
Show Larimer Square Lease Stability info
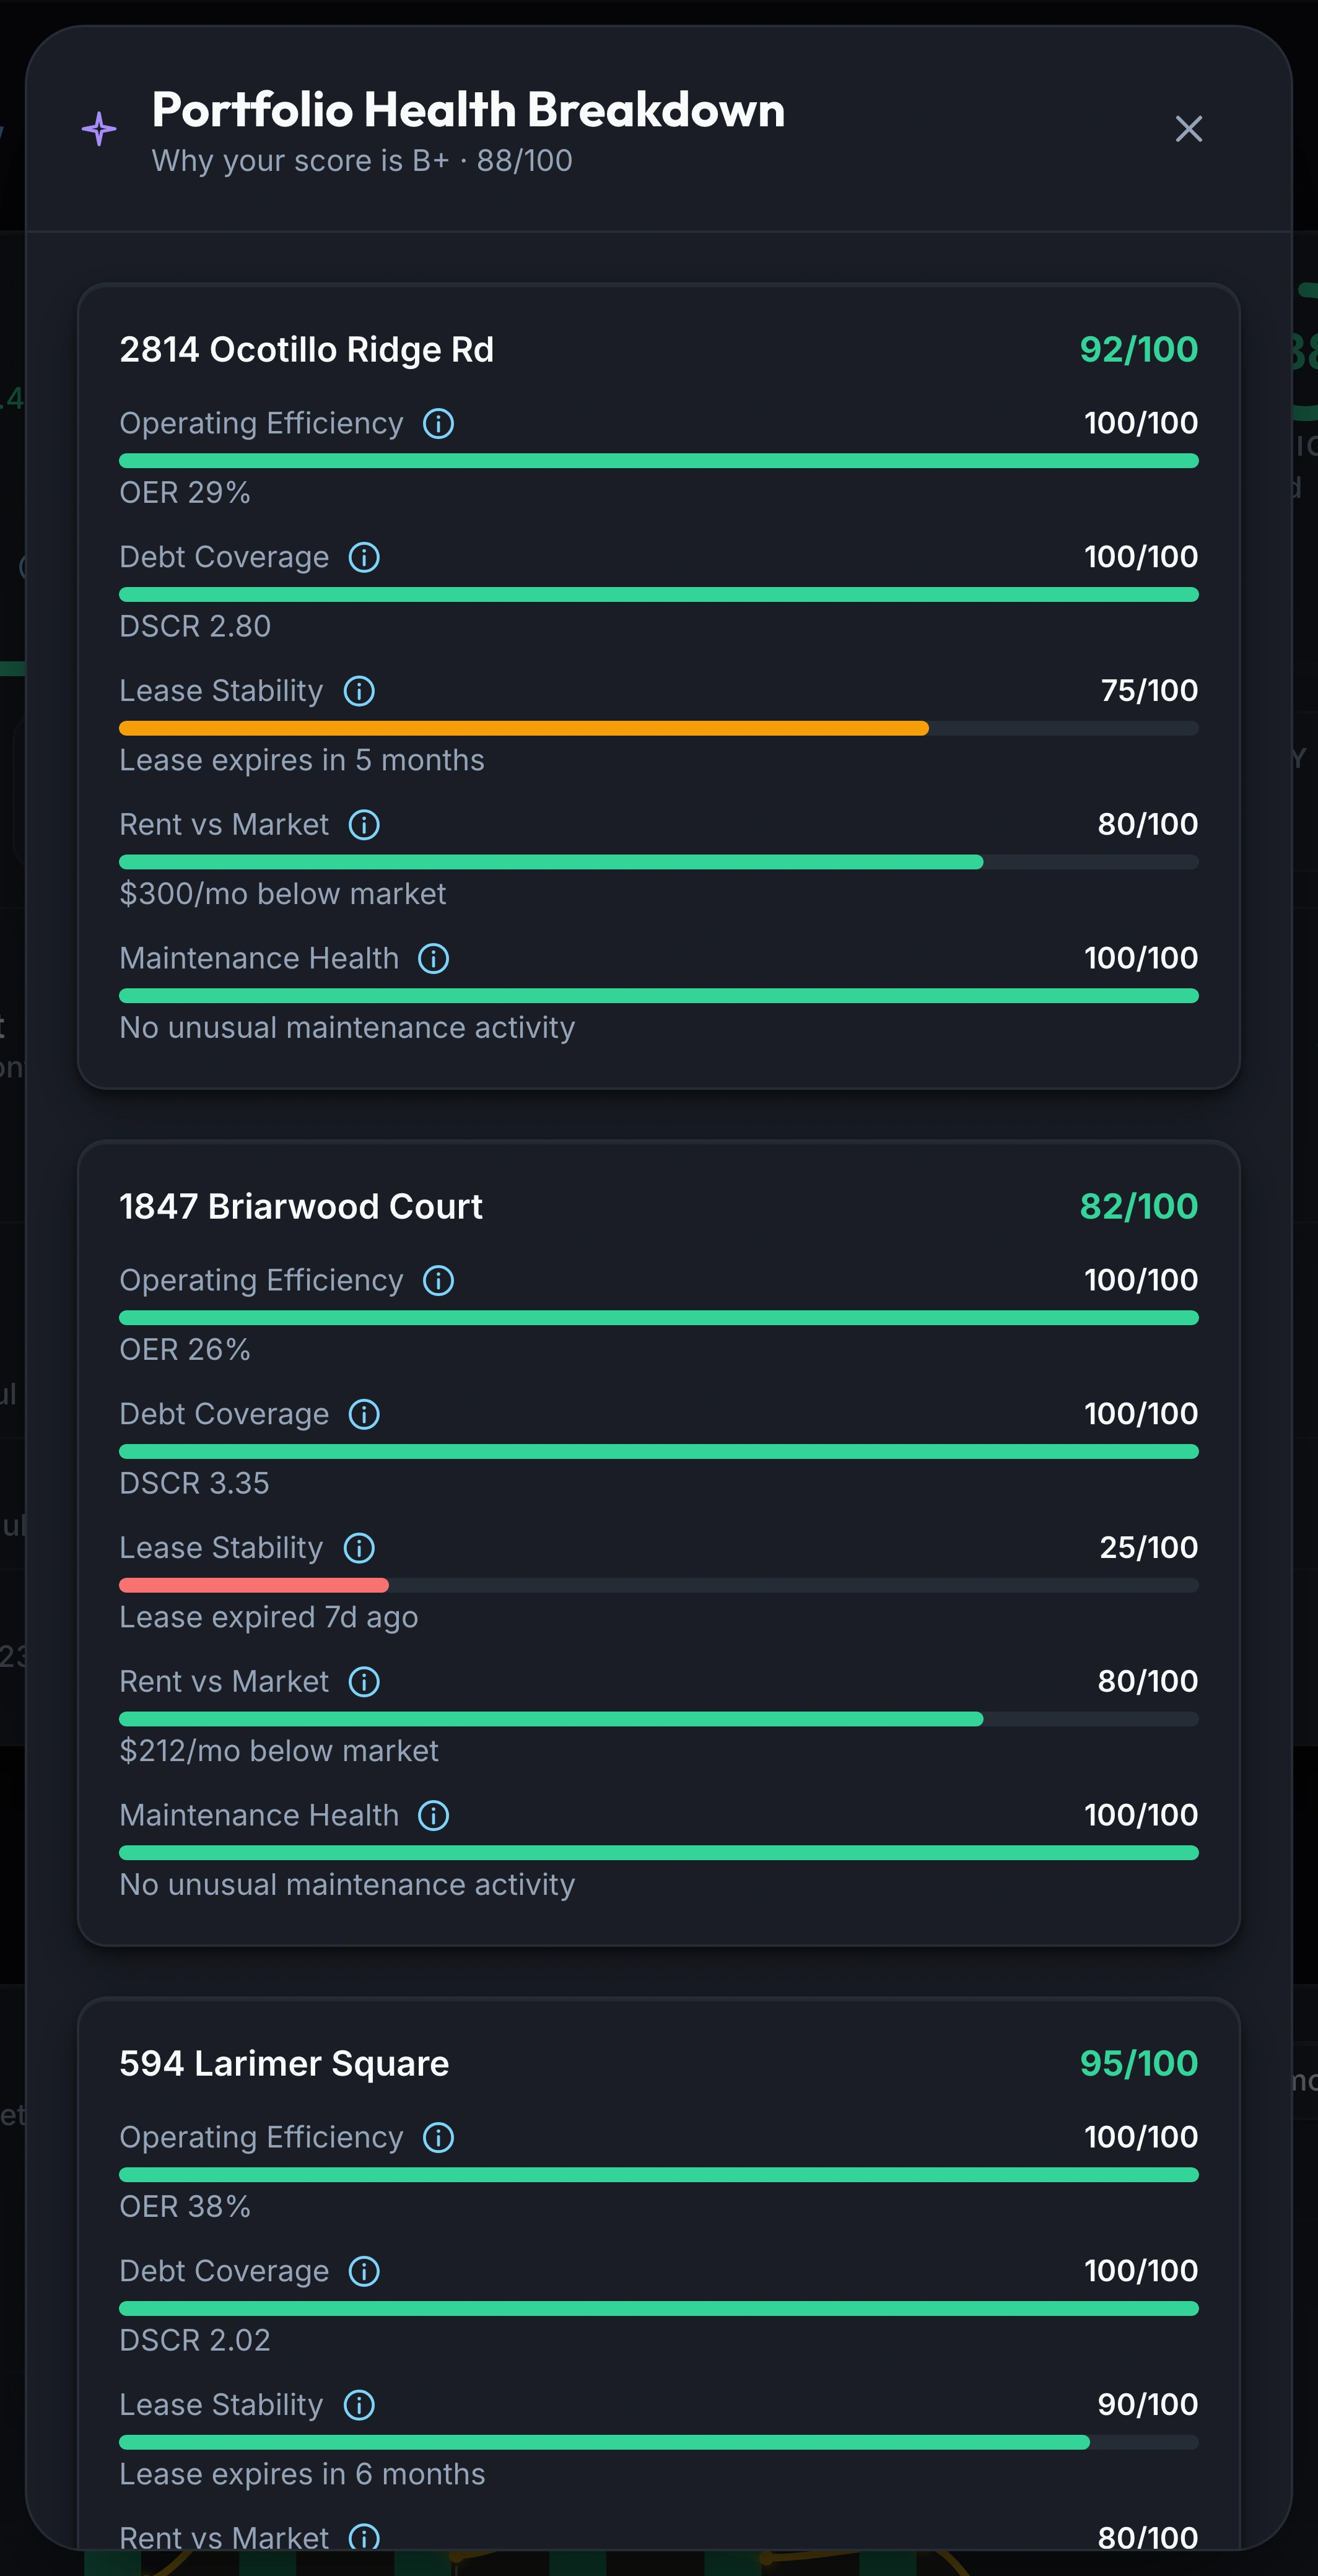(359, 2405)
